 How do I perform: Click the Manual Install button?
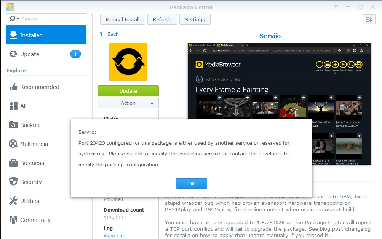[x=123, y=19]
